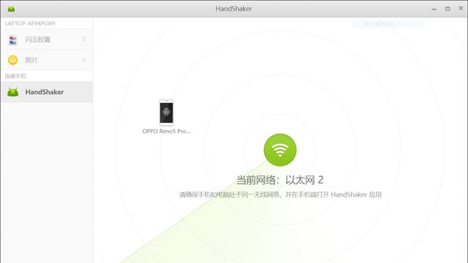Open the 闪念胶囊 sidebar item
468x263 pixels.
point(47,39)
